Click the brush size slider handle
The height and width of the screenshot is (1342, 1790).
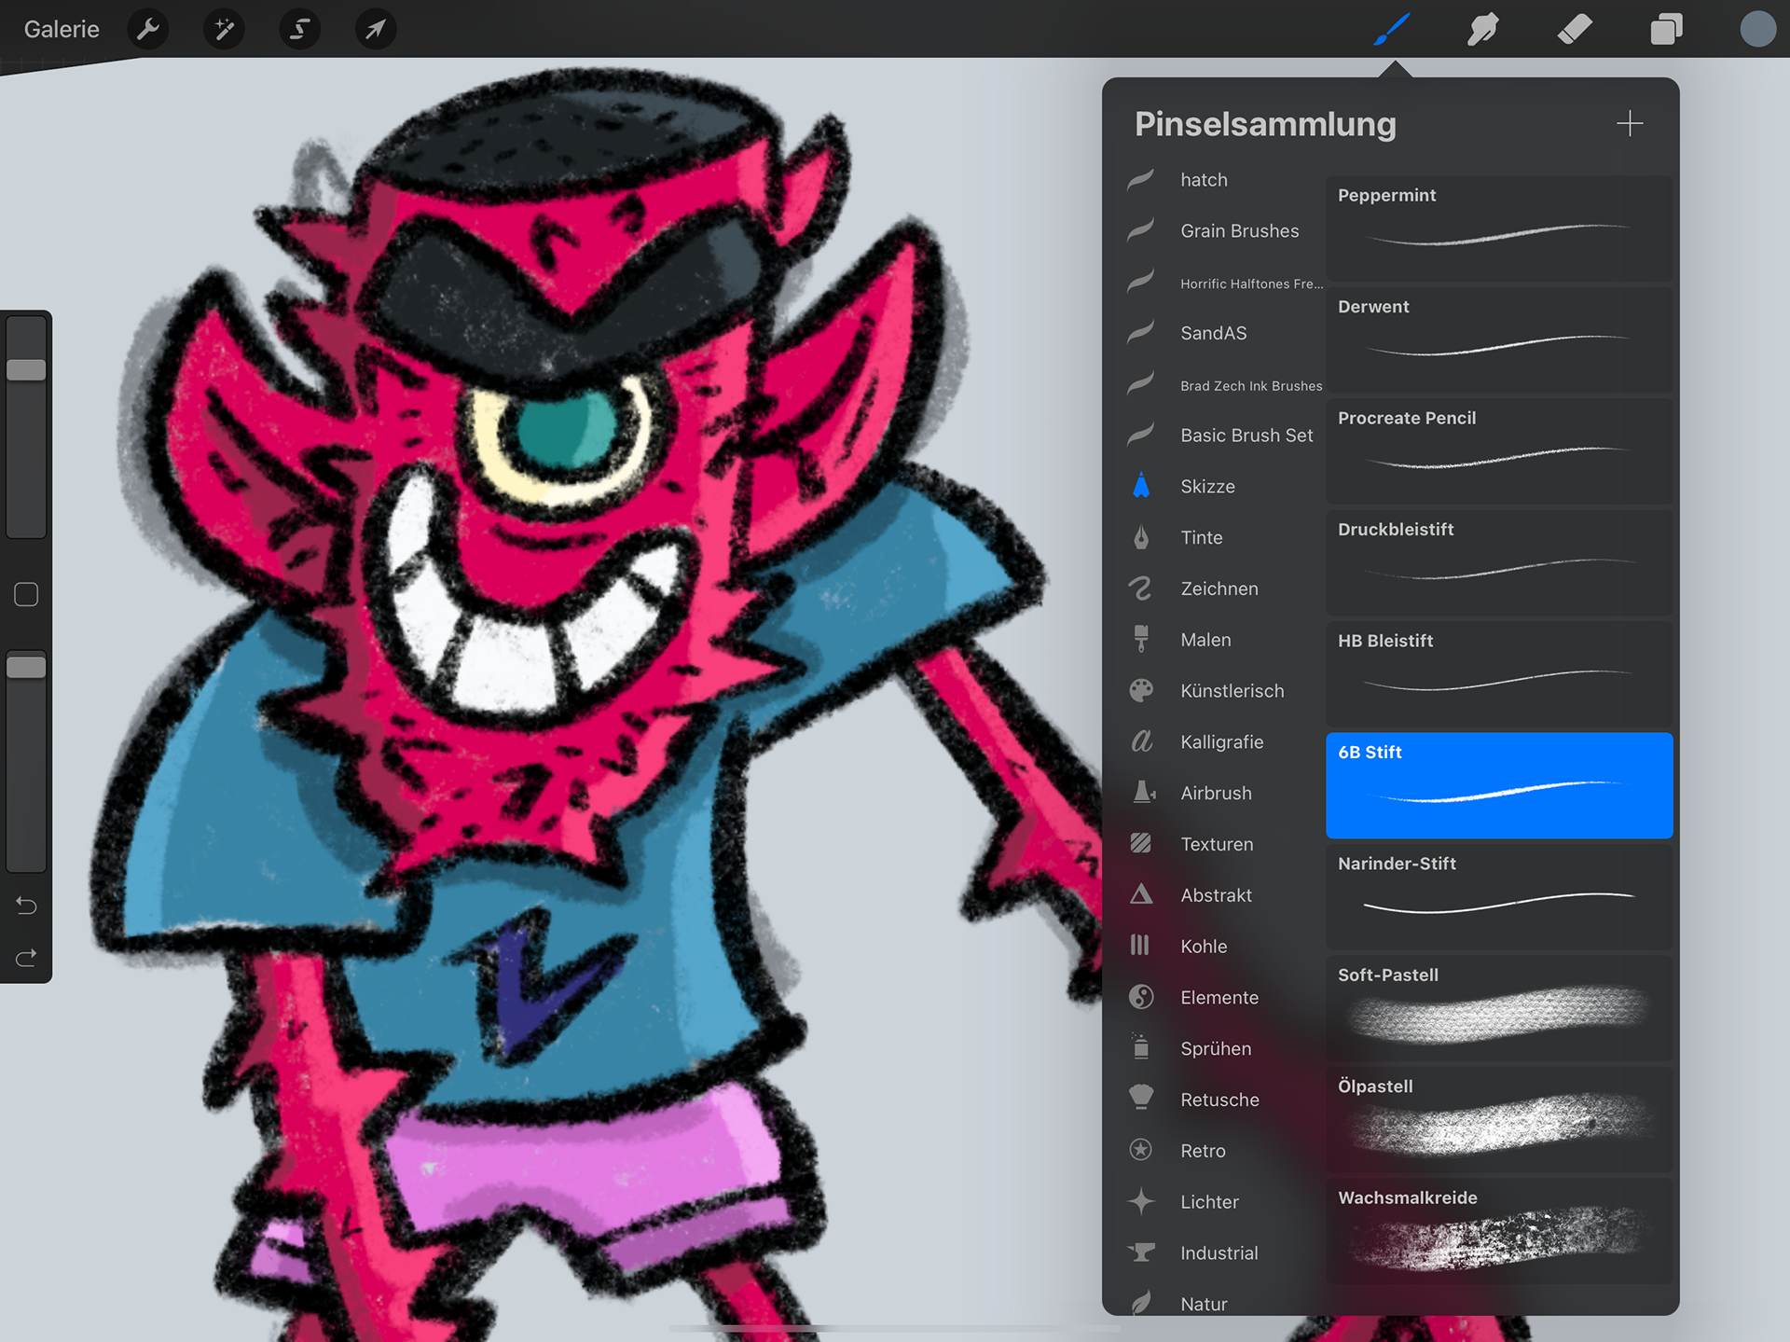click(26, 369)
